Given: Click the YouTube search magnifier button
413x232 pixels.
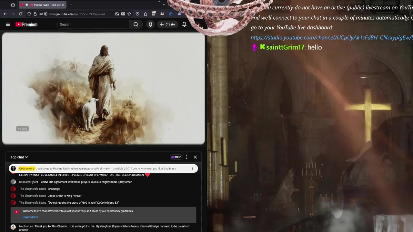Looking at the screenshot, I should point(136,24).
